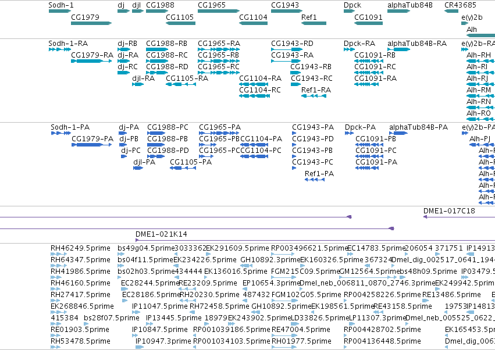Select the djl-PA protein feature

(138, 168)
